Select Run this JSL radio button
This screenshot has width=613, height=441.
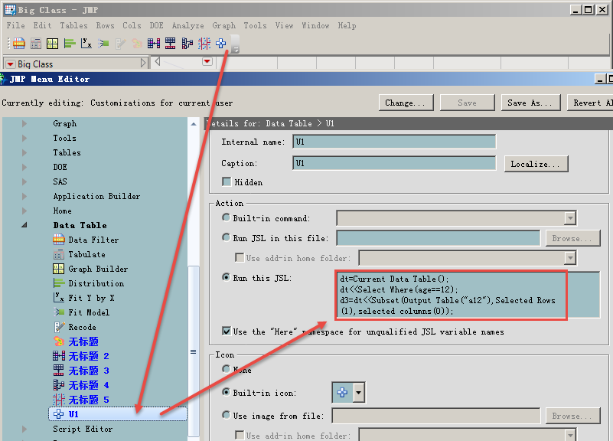(226, 278)
